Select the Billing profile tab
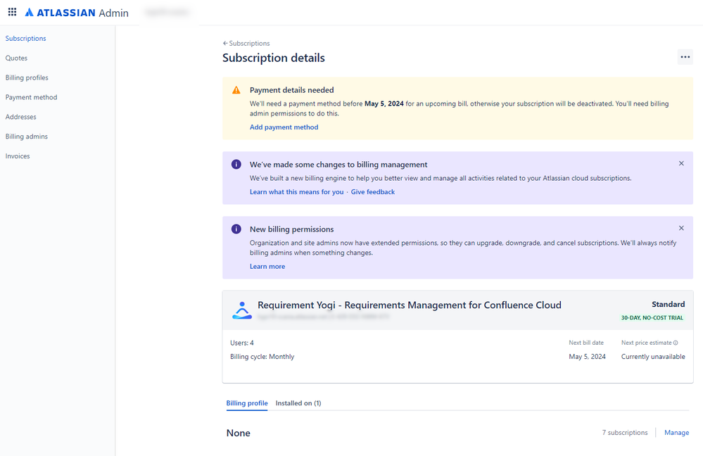Screen dimensions: 703x456 pos(247,403)
